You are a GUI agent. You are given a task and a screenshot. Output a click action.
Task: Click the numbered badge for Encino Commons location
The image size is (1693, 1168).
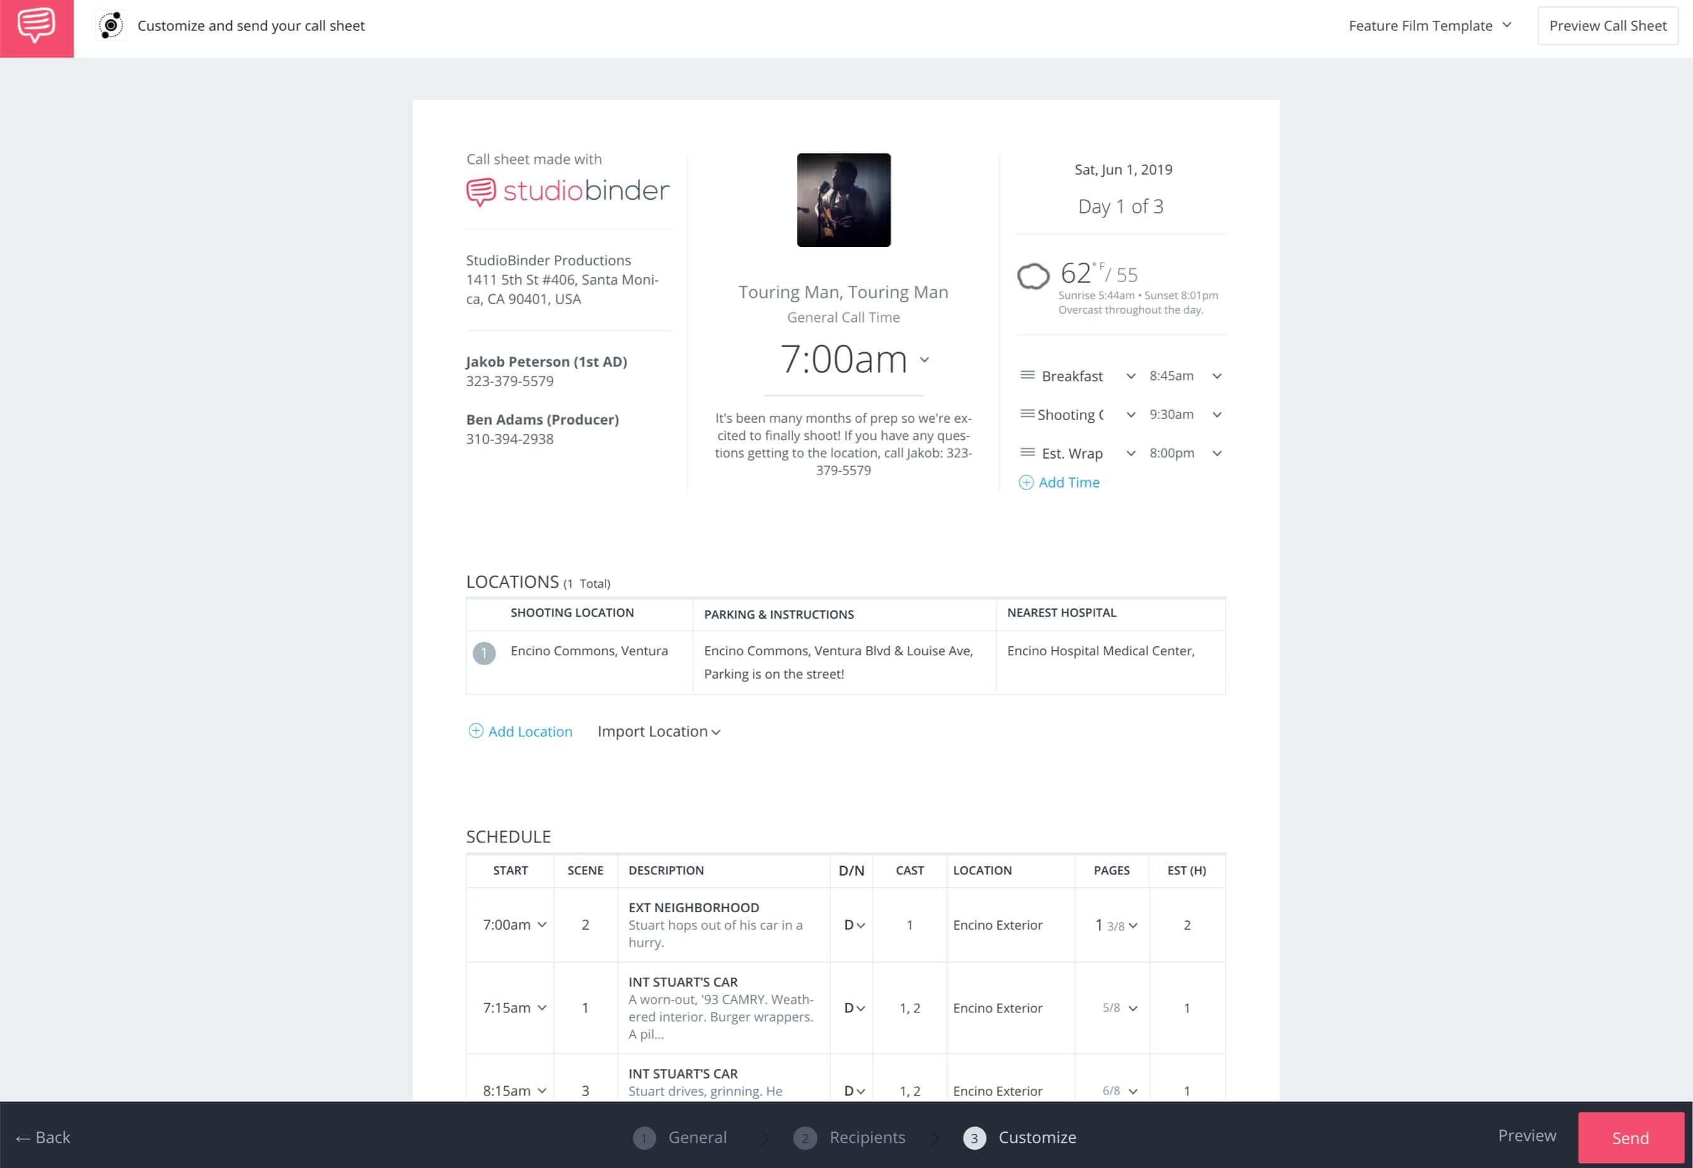click(x=483, y=653)
